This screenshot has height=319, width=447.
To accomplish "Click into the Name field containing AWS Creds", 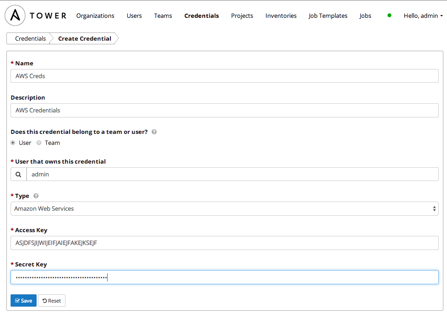I will click(x=224, y=76).
